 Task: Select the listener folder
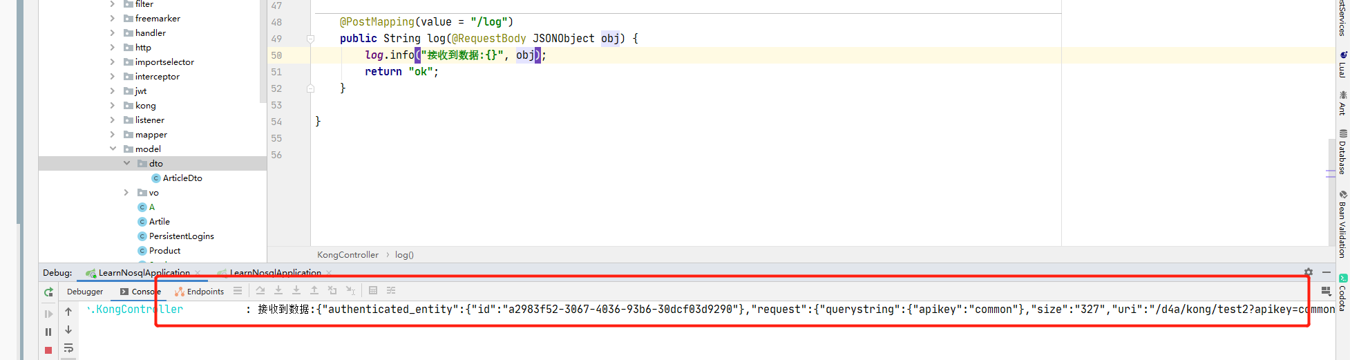pos(144,120)
